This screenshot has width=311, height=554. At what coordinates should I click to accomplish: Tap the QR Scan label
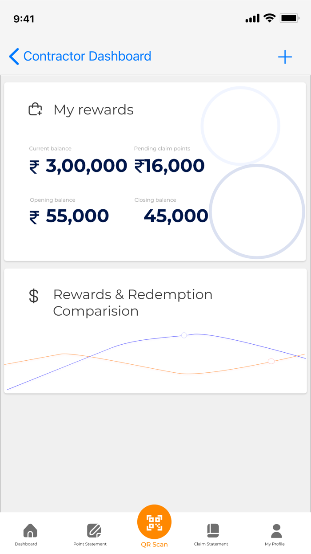[154, 545]
